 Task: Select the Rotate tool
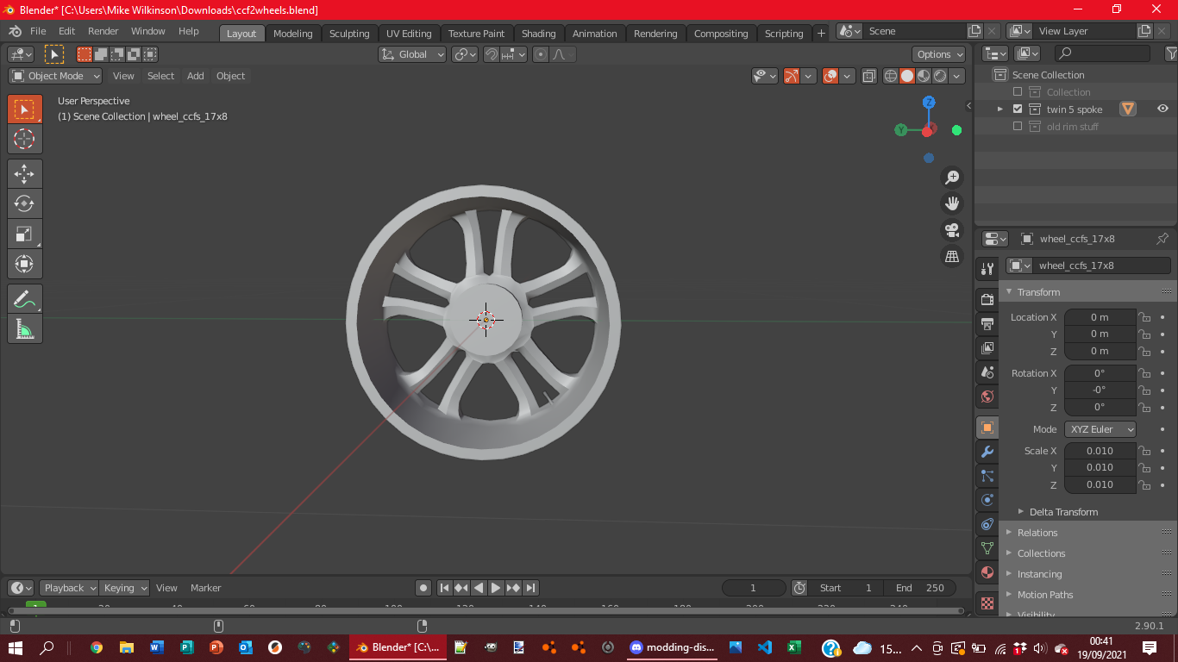pyautogui.click(x=24, y=203)
